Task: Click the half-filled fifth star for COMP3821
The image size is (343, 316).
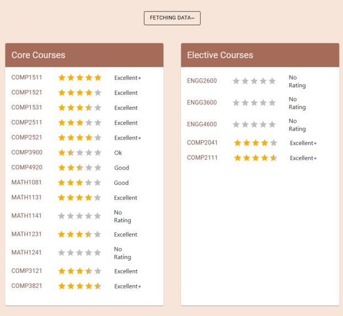Action: coord(98,286)
